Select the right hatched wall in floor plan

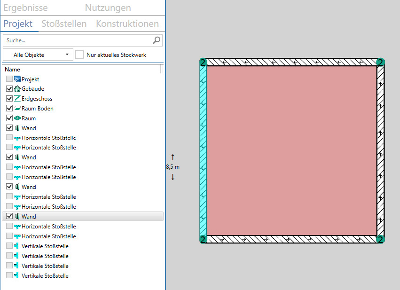coord(380,150)
